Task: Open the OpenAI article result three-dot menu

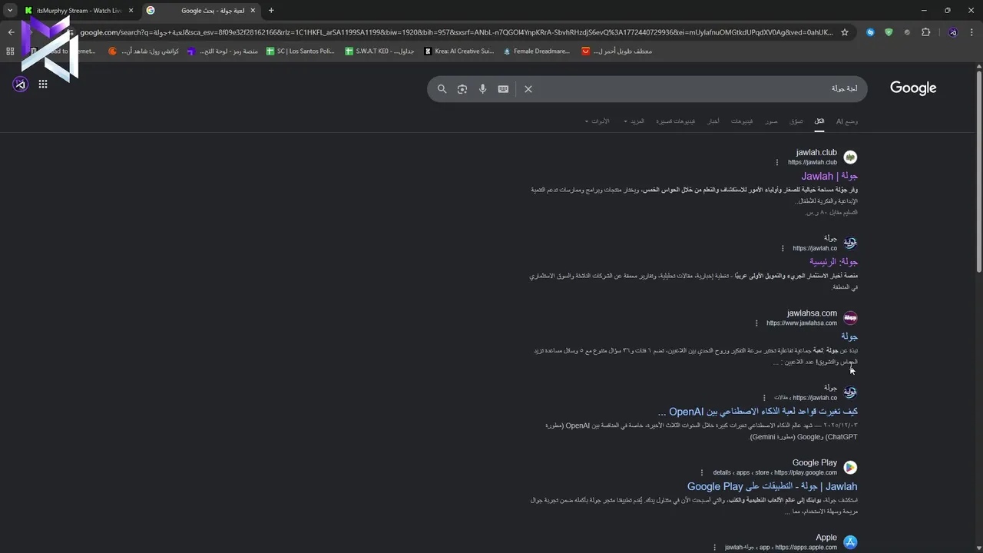Action: click(764, 398)
